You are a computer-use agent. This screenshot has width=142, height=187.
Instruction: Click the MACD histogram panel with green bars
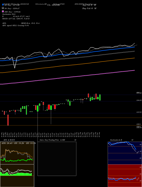point(17,176)
